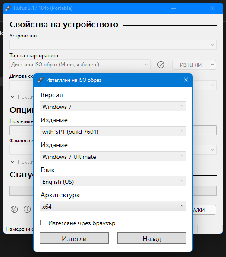Open the Windows 7 Ultimate edition dropdown

click(x=113, y=157)
